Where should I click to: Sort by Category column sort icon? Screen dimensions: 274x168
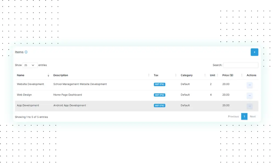pos(205,75)
